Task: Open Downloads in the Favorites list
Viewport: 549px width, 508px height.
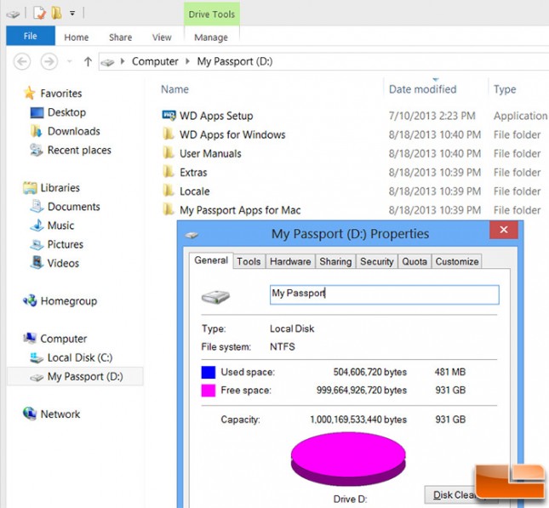Action: pos(73,131)
